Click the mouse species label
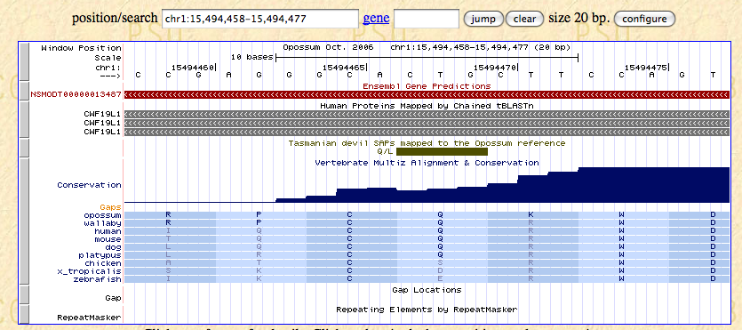 108,239
